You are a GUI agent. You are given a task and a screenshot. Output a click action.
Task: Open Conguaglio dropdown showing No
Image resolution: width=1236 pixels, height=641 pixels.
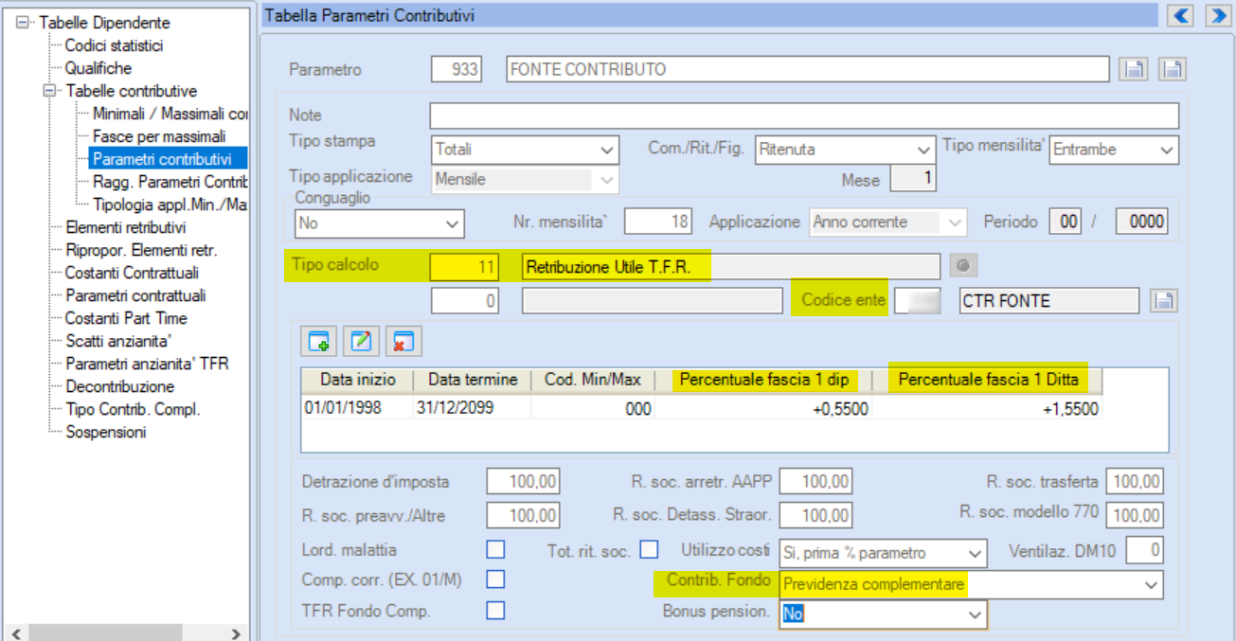[x=380, y=223]
